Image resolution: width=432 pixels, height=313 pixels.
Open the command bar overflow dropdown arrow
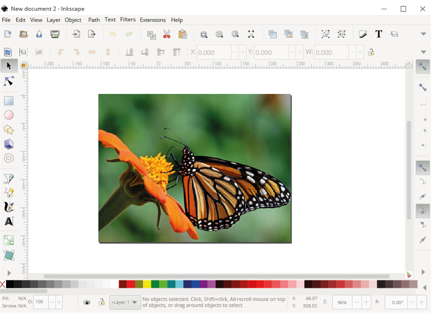423,34
